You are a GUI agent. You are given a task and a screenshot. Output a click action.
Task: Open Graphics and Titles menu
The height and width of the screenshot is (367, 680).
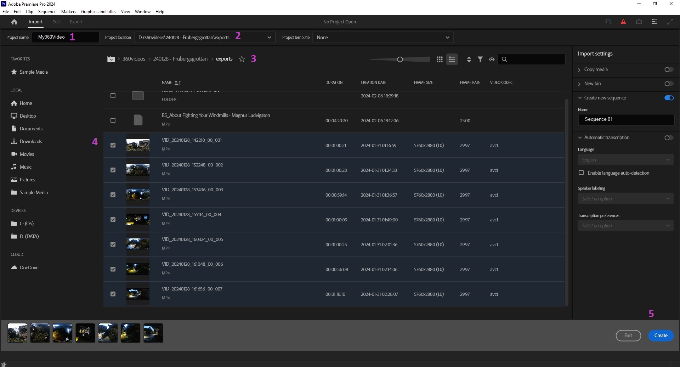tap(98, 12)
